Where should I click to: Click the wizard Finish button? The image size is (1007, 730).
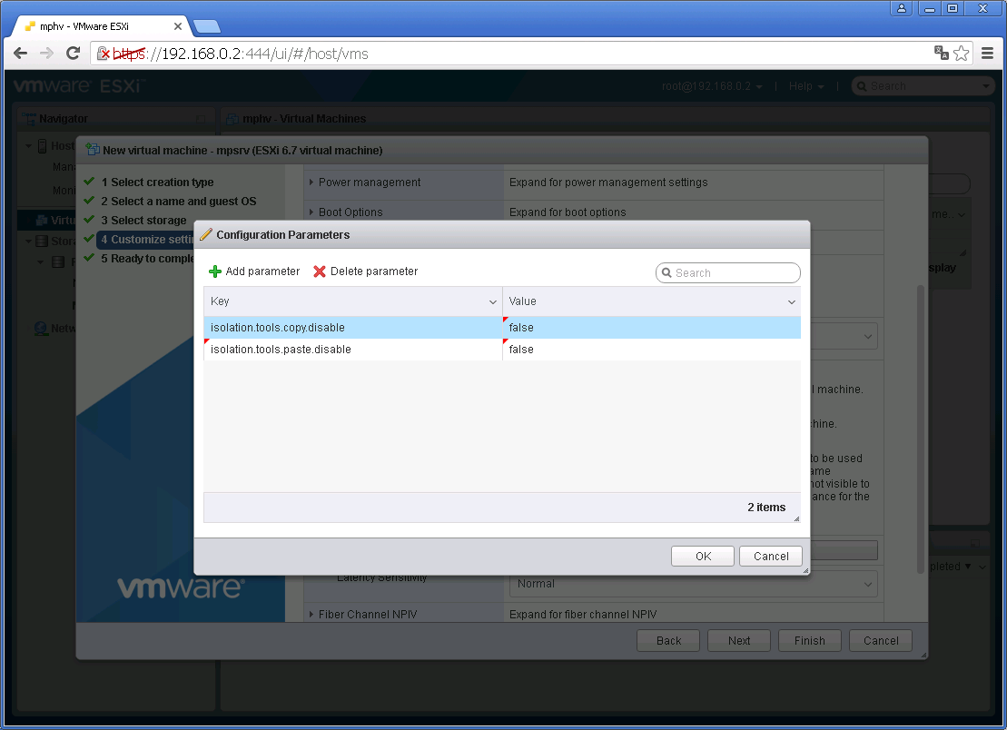click(809, 641)
